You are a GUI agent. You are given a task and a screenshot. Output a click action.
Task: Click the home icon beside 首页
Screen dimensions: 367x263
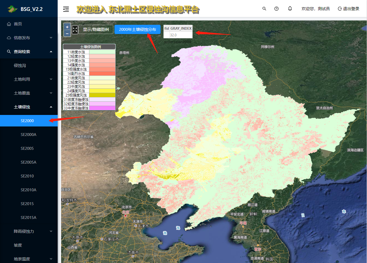tap(9, 24)
